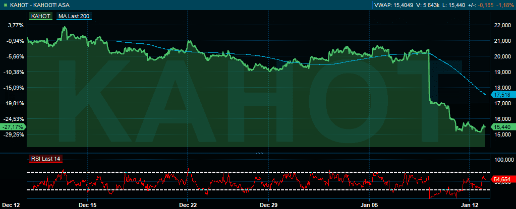Click the Dec 15 date label
This screenshot has width=516, height=209.
[88, 205]
